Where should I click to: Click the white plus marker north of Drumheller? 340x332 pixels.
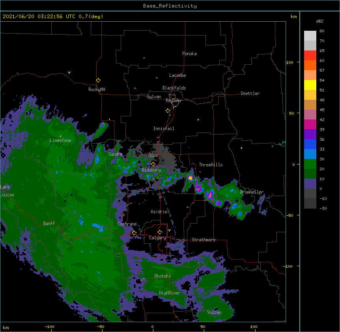tap(241, 148)
